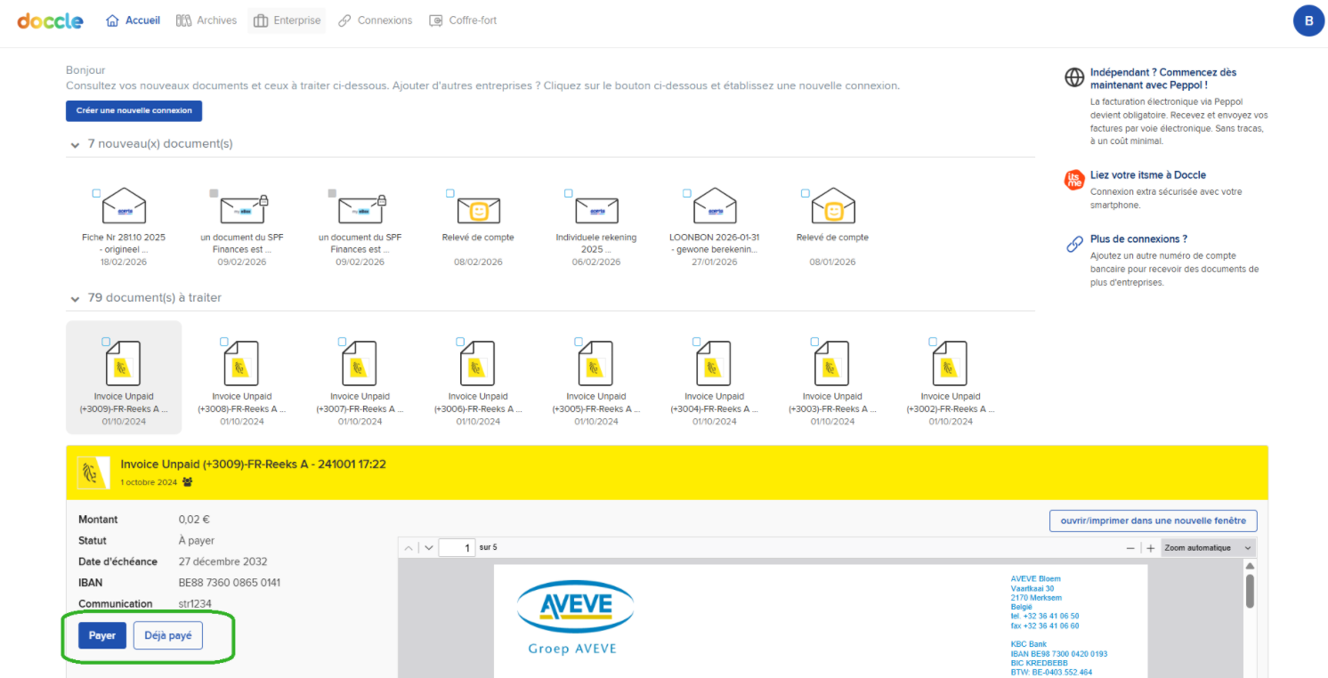Click the itsme logo icon
Image resolution: width=1328 pixels, height=678 pixels.
point(1074,181)
